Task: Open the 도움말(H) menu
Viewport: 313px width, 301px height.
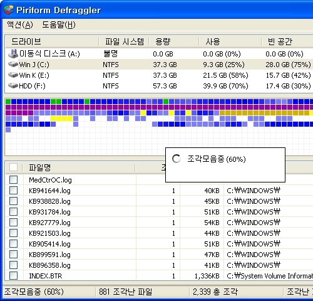Action: pos(59,25)
